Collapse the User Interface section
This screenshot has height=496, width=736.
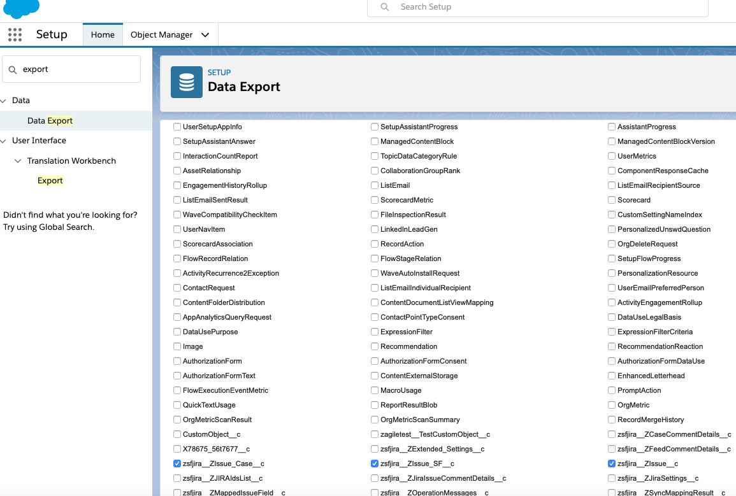[4, 141]
